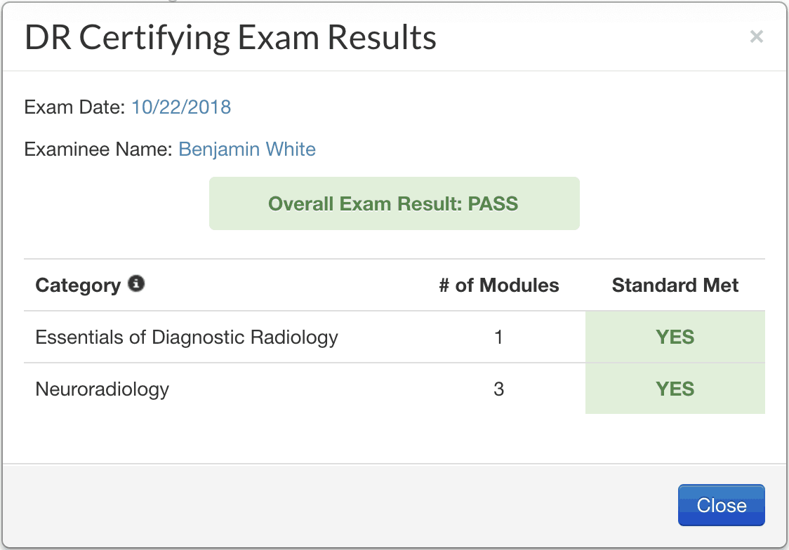Image resolution: width=789 pixels, height=550 pixels.
Task: Click the DR Certifying Exam Results title
Action: click(230, 38)
